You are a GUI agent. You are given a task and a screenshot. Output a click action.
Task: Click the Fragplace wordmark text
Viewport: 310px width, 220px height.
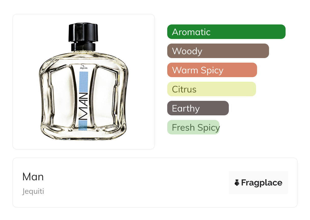coord(262,183)
